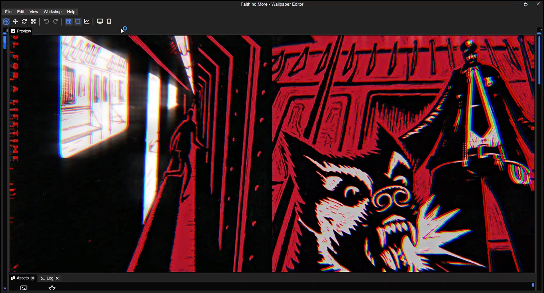Open the right panel options dots
The height and width of the screenshot is (293, 544).
[x=541, y=31]
